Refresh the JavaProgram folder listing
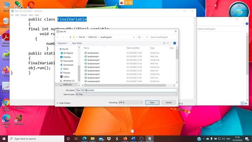This screenshot has height=142, width=252. coord(139,37)
